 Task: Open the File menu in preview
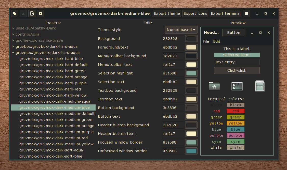(x=206, y=41)
